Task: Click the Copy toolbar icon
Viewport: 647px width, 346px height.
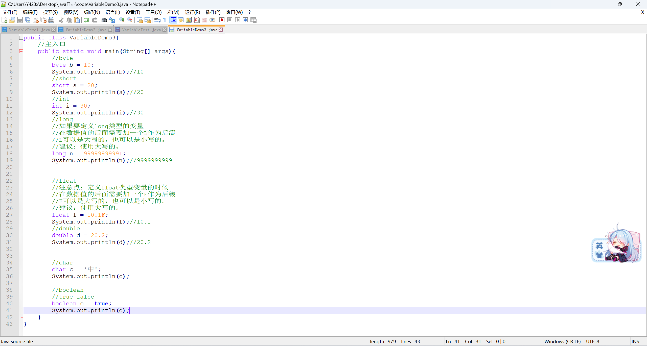Action: click(69, 20)
